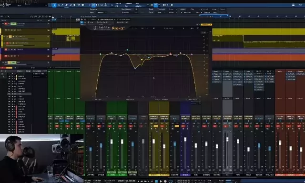Select the lowest blue EQ band node
The width and height of the screenshot is (305, 183).
135,68
